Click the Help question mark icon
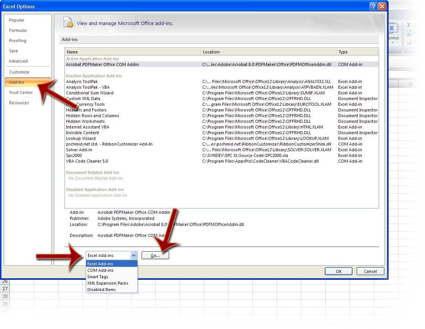The width and height of the screenshot is (425, 329). pyautogui.click(x=373, y=6)
